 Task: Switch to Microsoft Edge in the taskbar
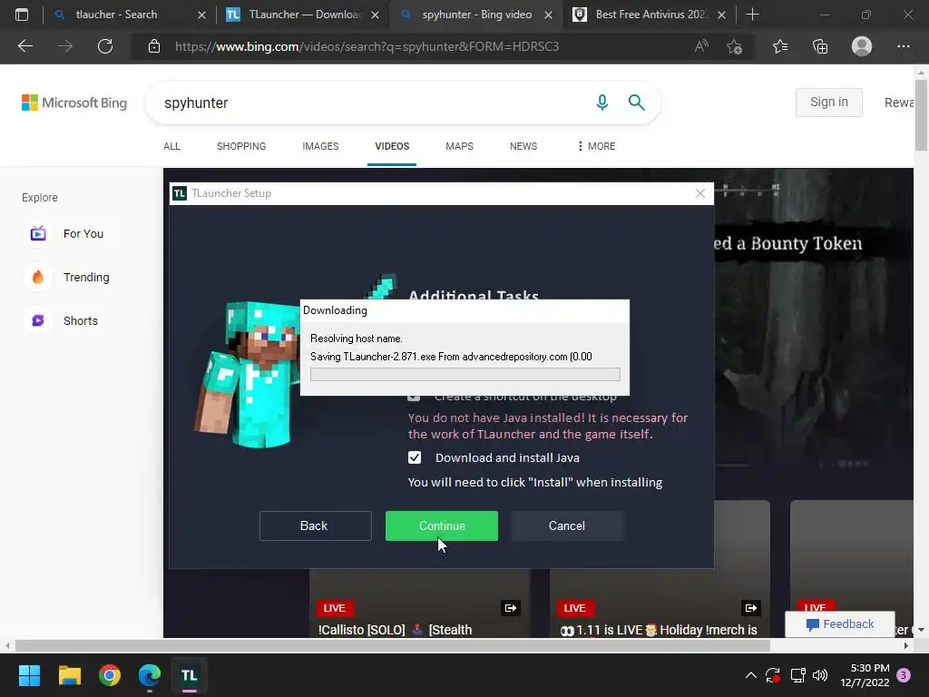click(150, 675)
